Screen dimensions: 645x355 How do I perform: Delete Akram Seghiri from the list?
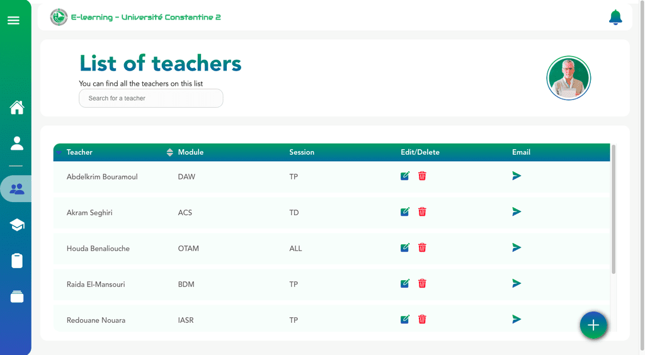pos(422,211)
